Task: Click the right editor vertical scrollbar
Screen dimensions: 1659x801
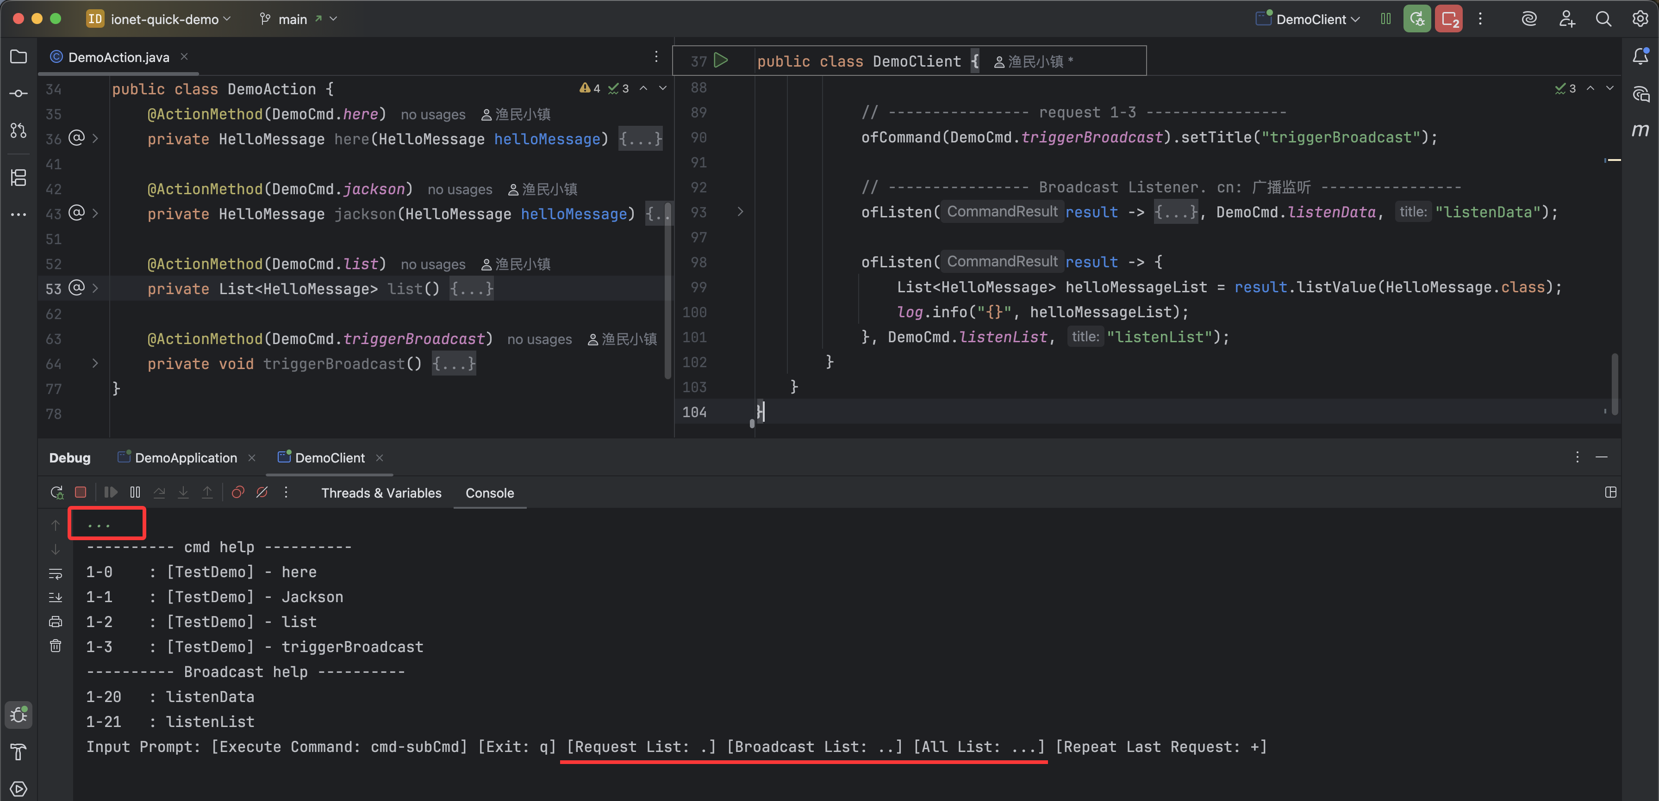Action: pyautogui.click(x=1615, y=384)
